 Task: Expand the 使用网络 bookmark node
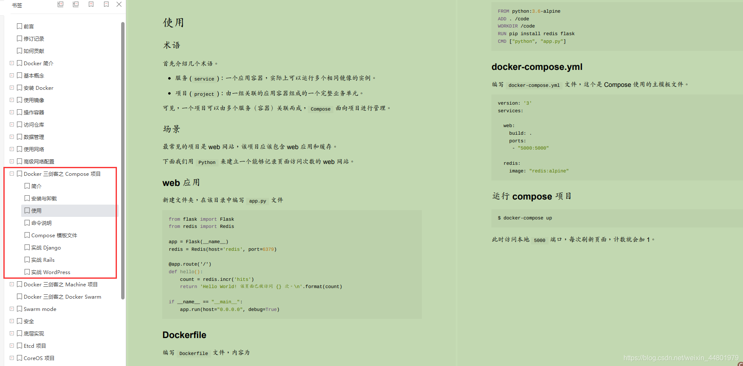tap(12, 149)
